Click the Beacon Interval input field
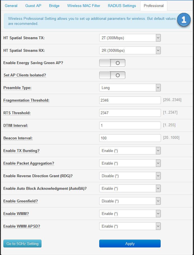This screenshot has height=255, width=194. click(x=130, y=138)
